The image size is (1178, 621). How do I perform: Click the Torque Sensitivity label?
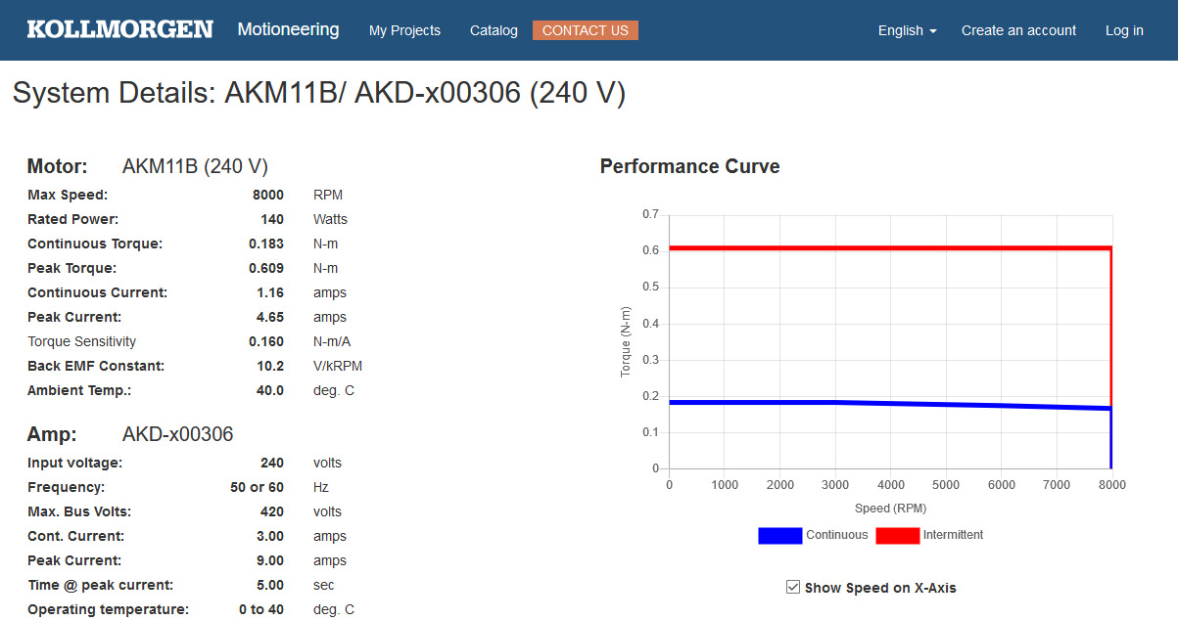click(81, 341)
